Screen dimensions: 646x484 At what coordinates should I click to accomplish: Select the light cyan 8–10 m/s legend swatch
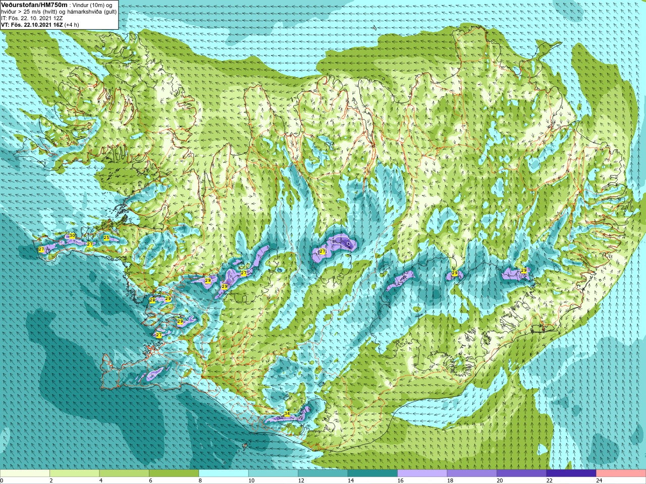(224, 473)
